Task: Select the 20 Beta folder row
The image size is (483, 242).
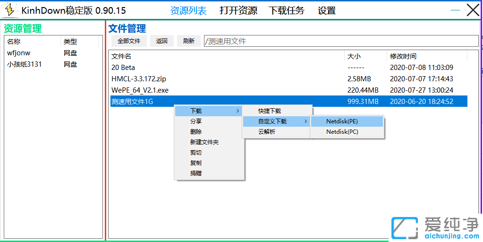Action: (x=288, y=68)
